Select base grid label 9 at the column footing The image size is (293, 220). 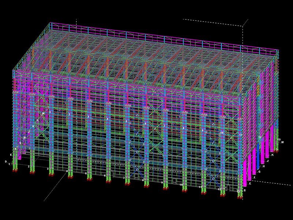(162, 182)
